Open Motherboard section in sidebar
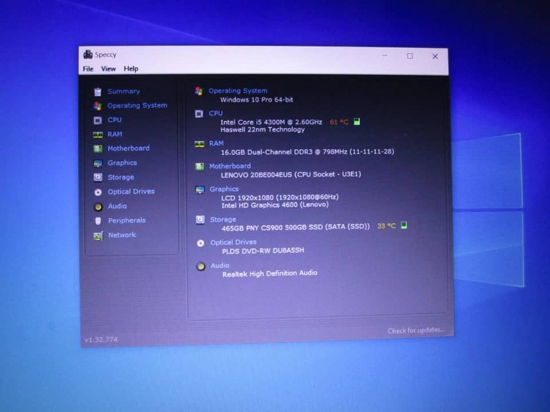Screen dimensions: 550x412 tap(128, 148)
